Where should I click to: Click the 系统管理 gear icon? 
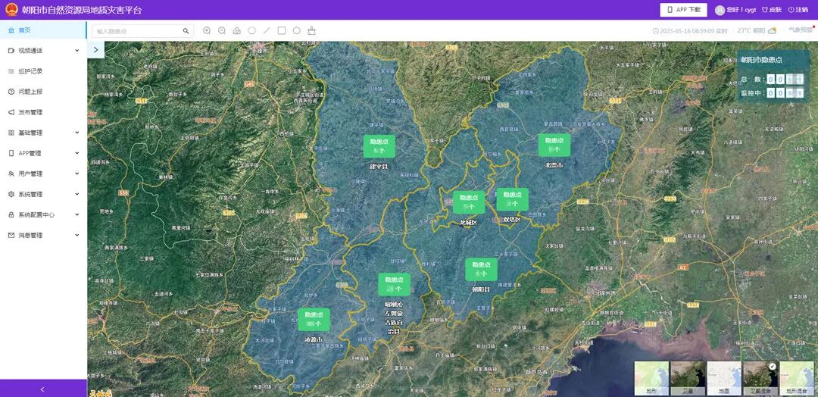[x=11, y=194]
